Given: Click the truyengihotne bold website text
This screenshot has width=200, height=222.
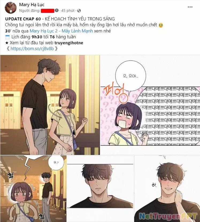Looking at the screenshot, I should (x=69, y=43).
